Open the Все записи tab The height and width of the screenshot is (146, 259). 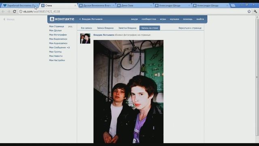tap(86, 28)
